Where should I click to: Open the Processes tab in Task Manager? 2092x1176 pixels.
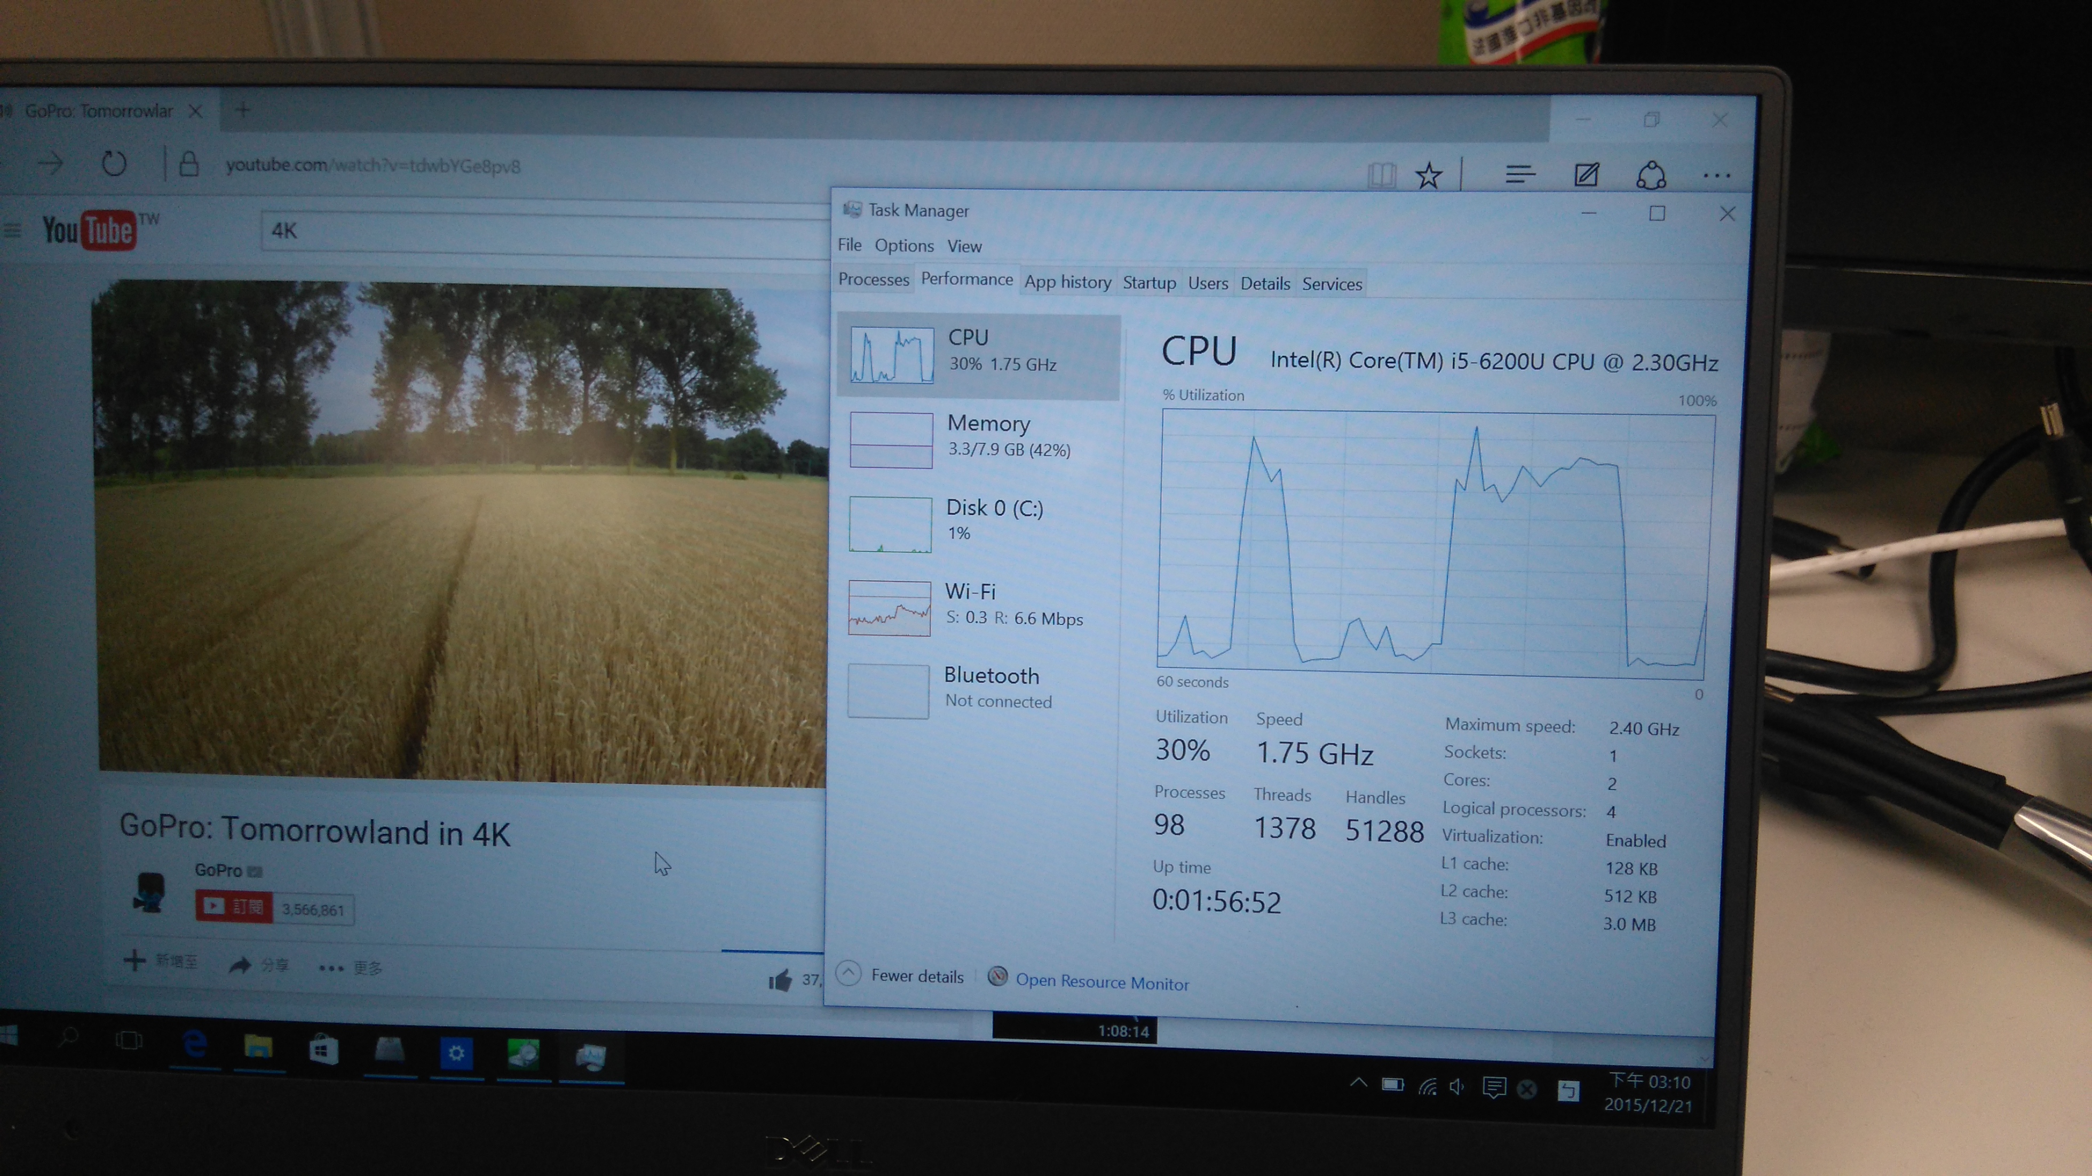click(x=873, y=280)
